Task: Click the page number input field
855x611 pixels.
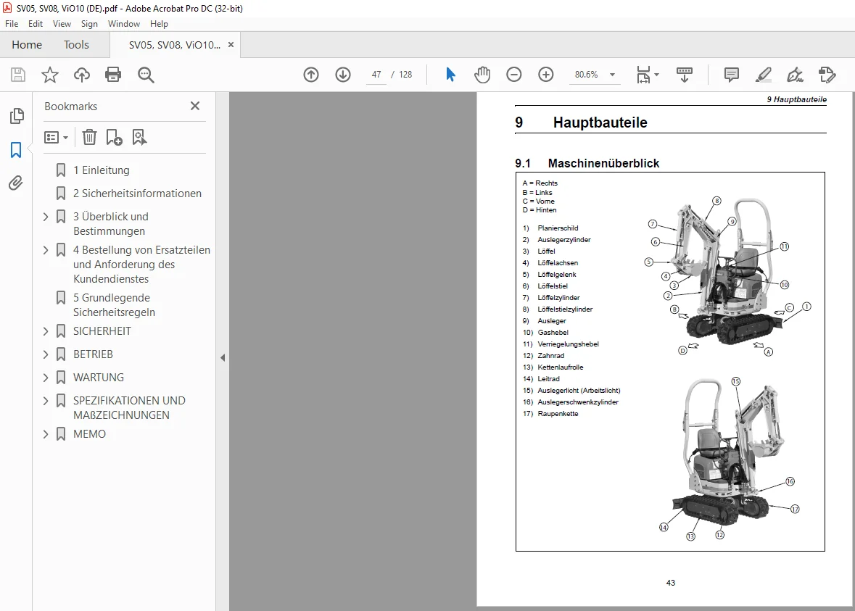Action: click(x=376, y=75)
